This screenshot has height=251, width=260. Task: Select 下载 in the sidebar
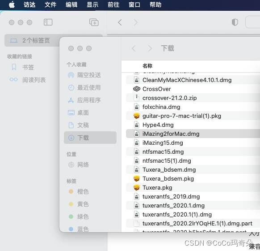pyautogui.click(x=90, y=138)
